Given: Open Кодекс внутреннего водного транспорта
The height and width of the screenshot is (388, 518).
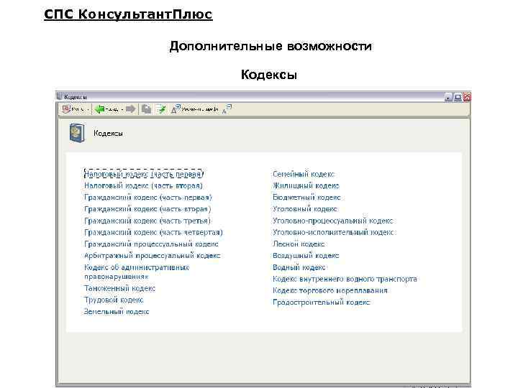Looking at the screenshot, I should tap(345, 279).
